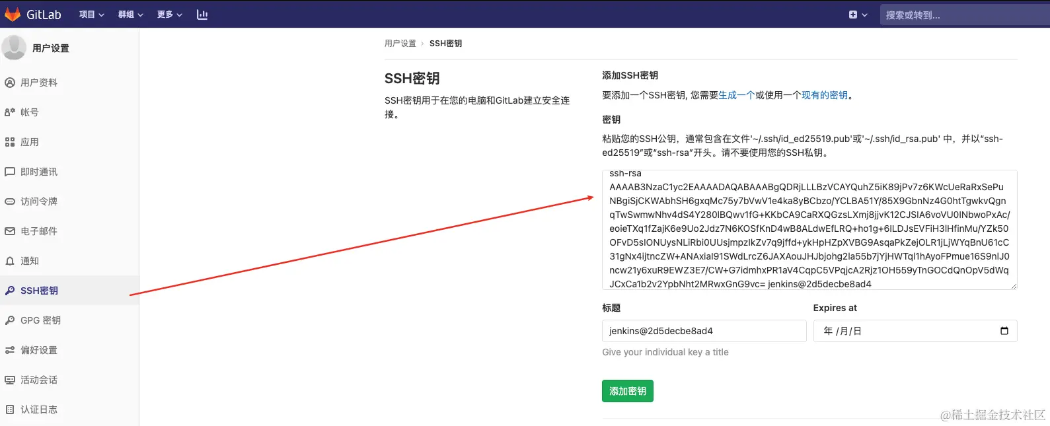This screenshot has width=1050, height=426.
Task: Grab the textarea resize handle
Action: [1013, 285]
